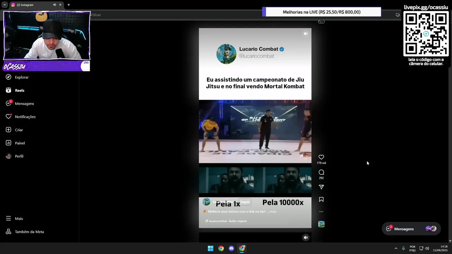The image size is (452, 254).
Task: Click the browser install-app icon in address bar
Action: coord(398,15)
